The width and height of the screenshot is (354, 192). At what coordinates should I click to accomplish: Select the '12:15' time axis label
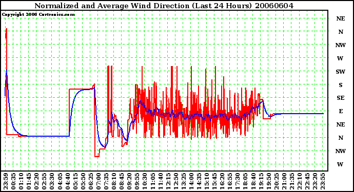tap(168, 181)
